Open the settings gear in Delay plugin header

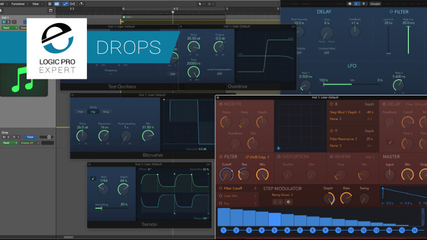(x=350, y=4)
